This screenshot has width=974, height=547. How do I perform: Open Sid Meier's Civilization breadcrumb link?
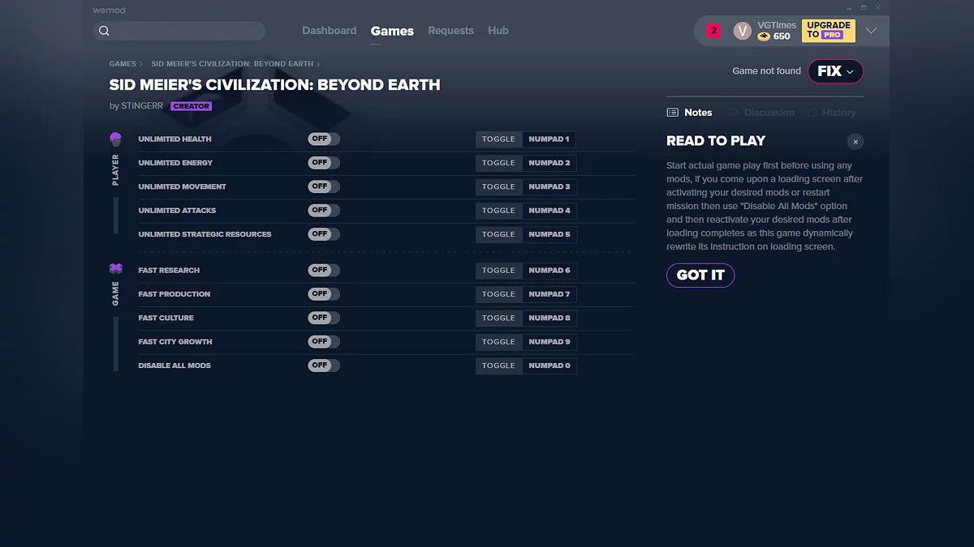point(232,64)
